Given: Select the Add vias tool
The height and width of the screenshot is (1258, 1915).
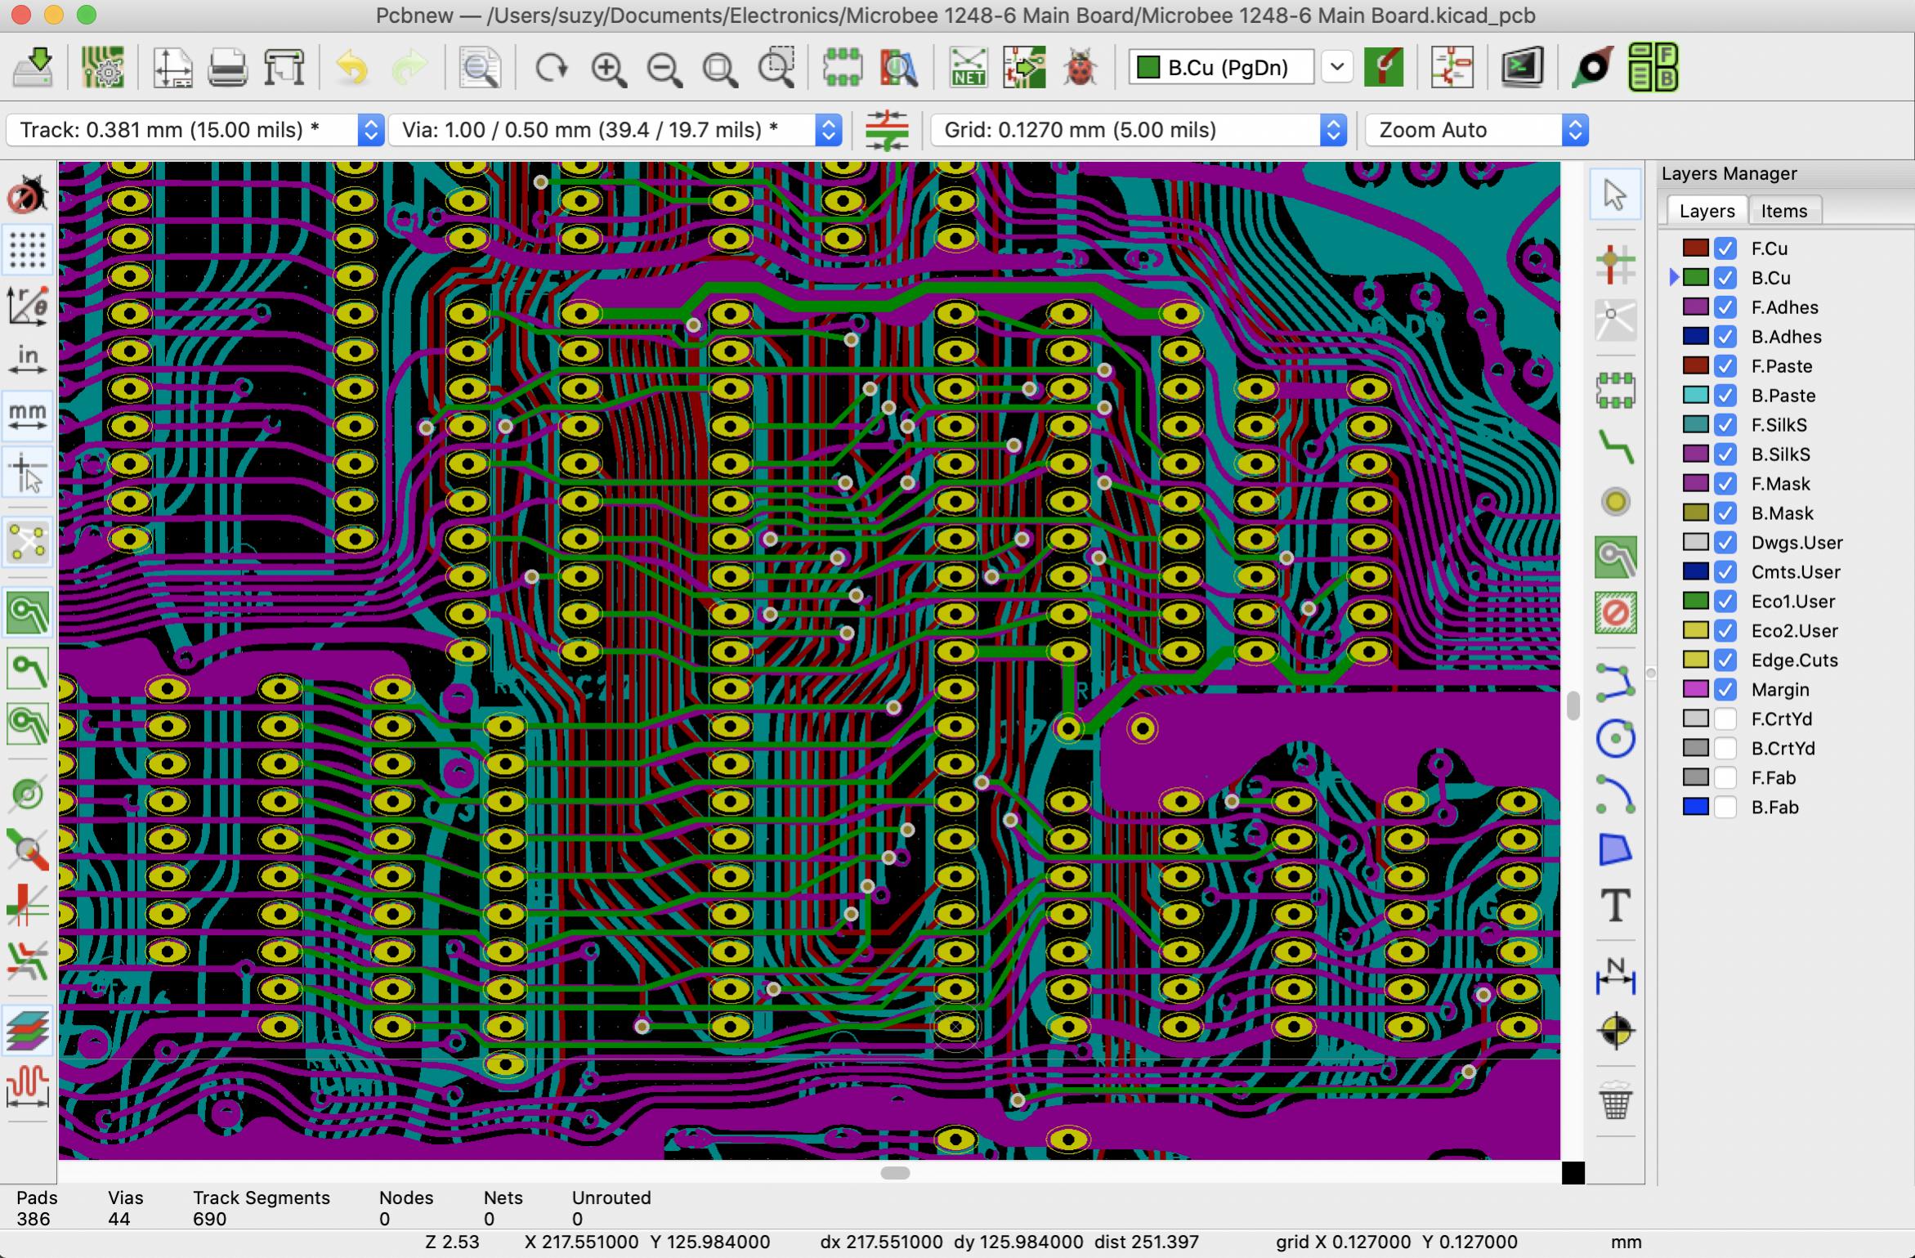Looking at the screenshot, I should pyautogui.click(x=1615, y=502).
